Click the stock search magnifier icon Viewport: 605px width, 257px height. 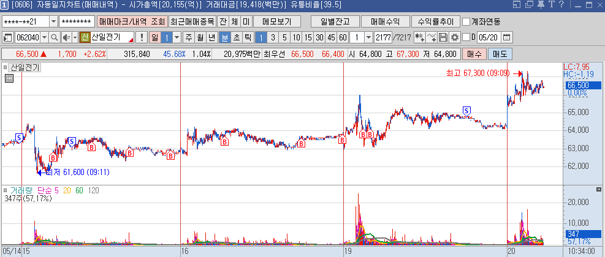[x=54, y=37]
